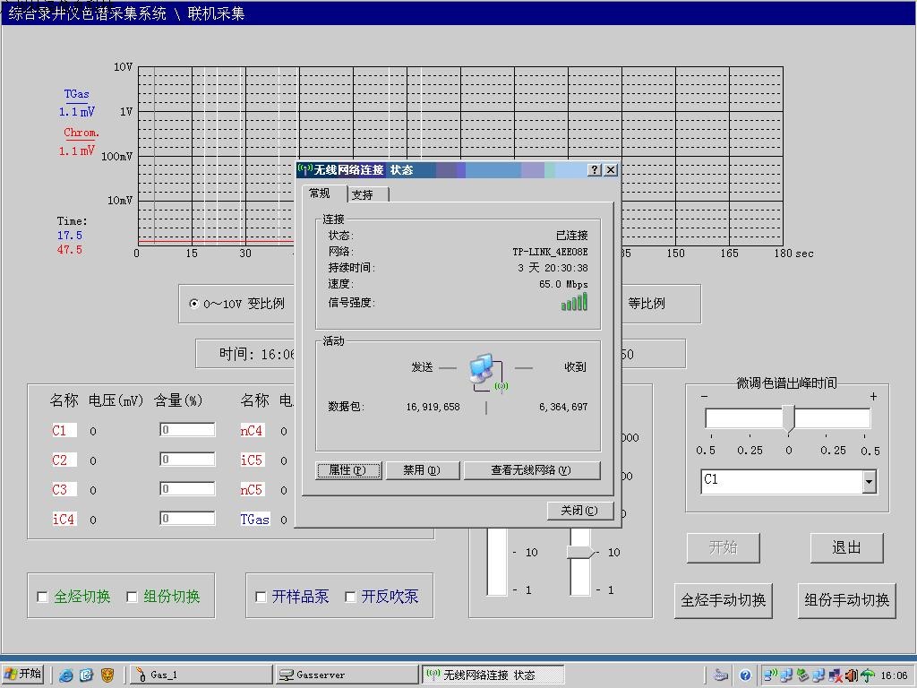Click the blue 'TGas' label in component table
The image size is (917, 688).
pyautogui.click(x=255, y=519)
